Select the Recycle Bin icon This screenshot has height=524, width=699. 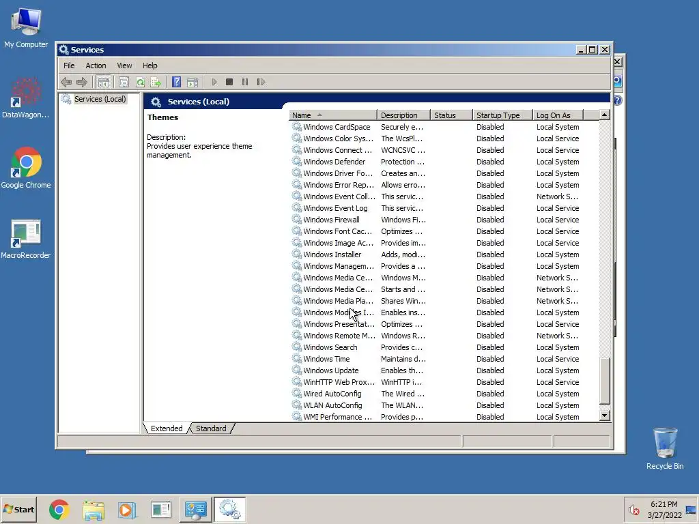[665, 449]
